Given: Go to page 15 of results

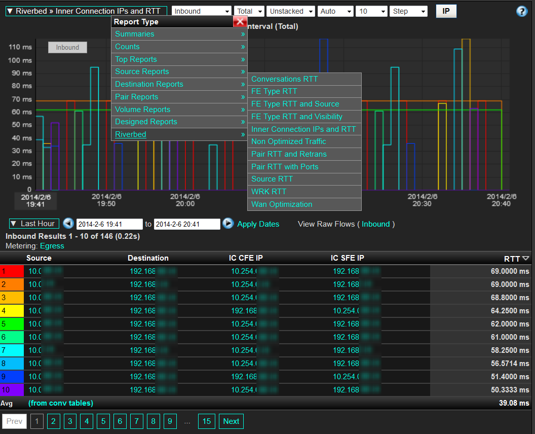Looking at the screenshot, I should (x=207, y=421).
